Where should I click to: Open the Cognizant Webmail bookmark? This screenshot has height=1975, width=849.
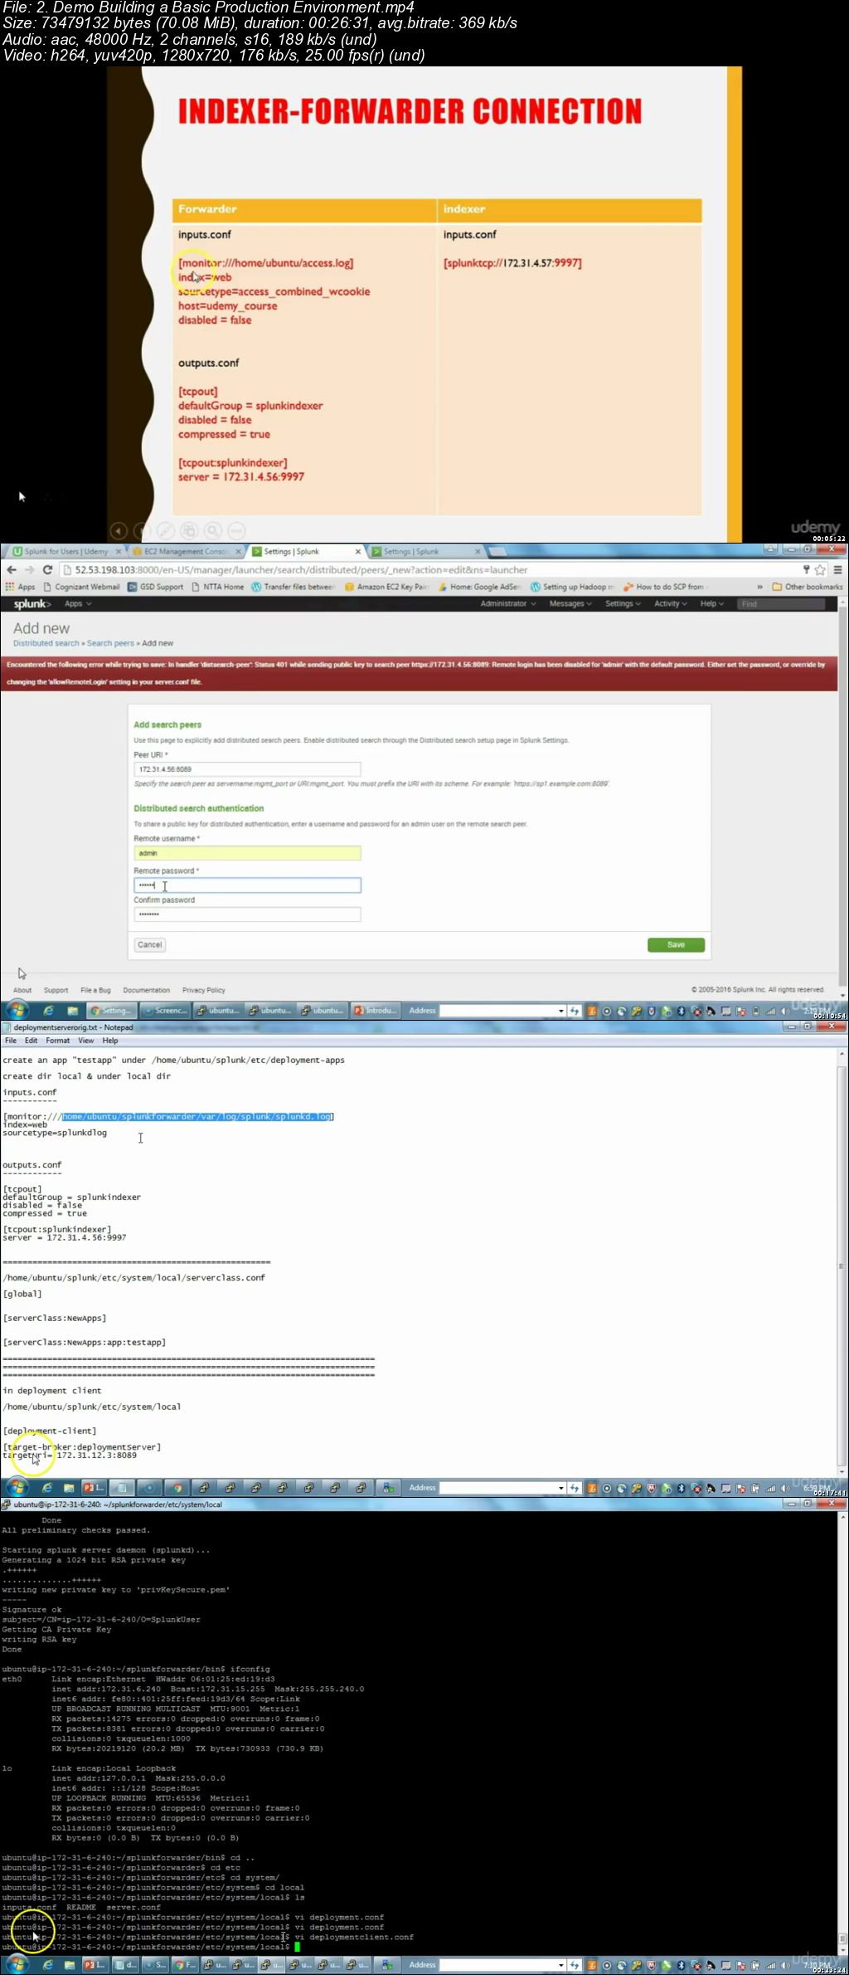(81, 587)
